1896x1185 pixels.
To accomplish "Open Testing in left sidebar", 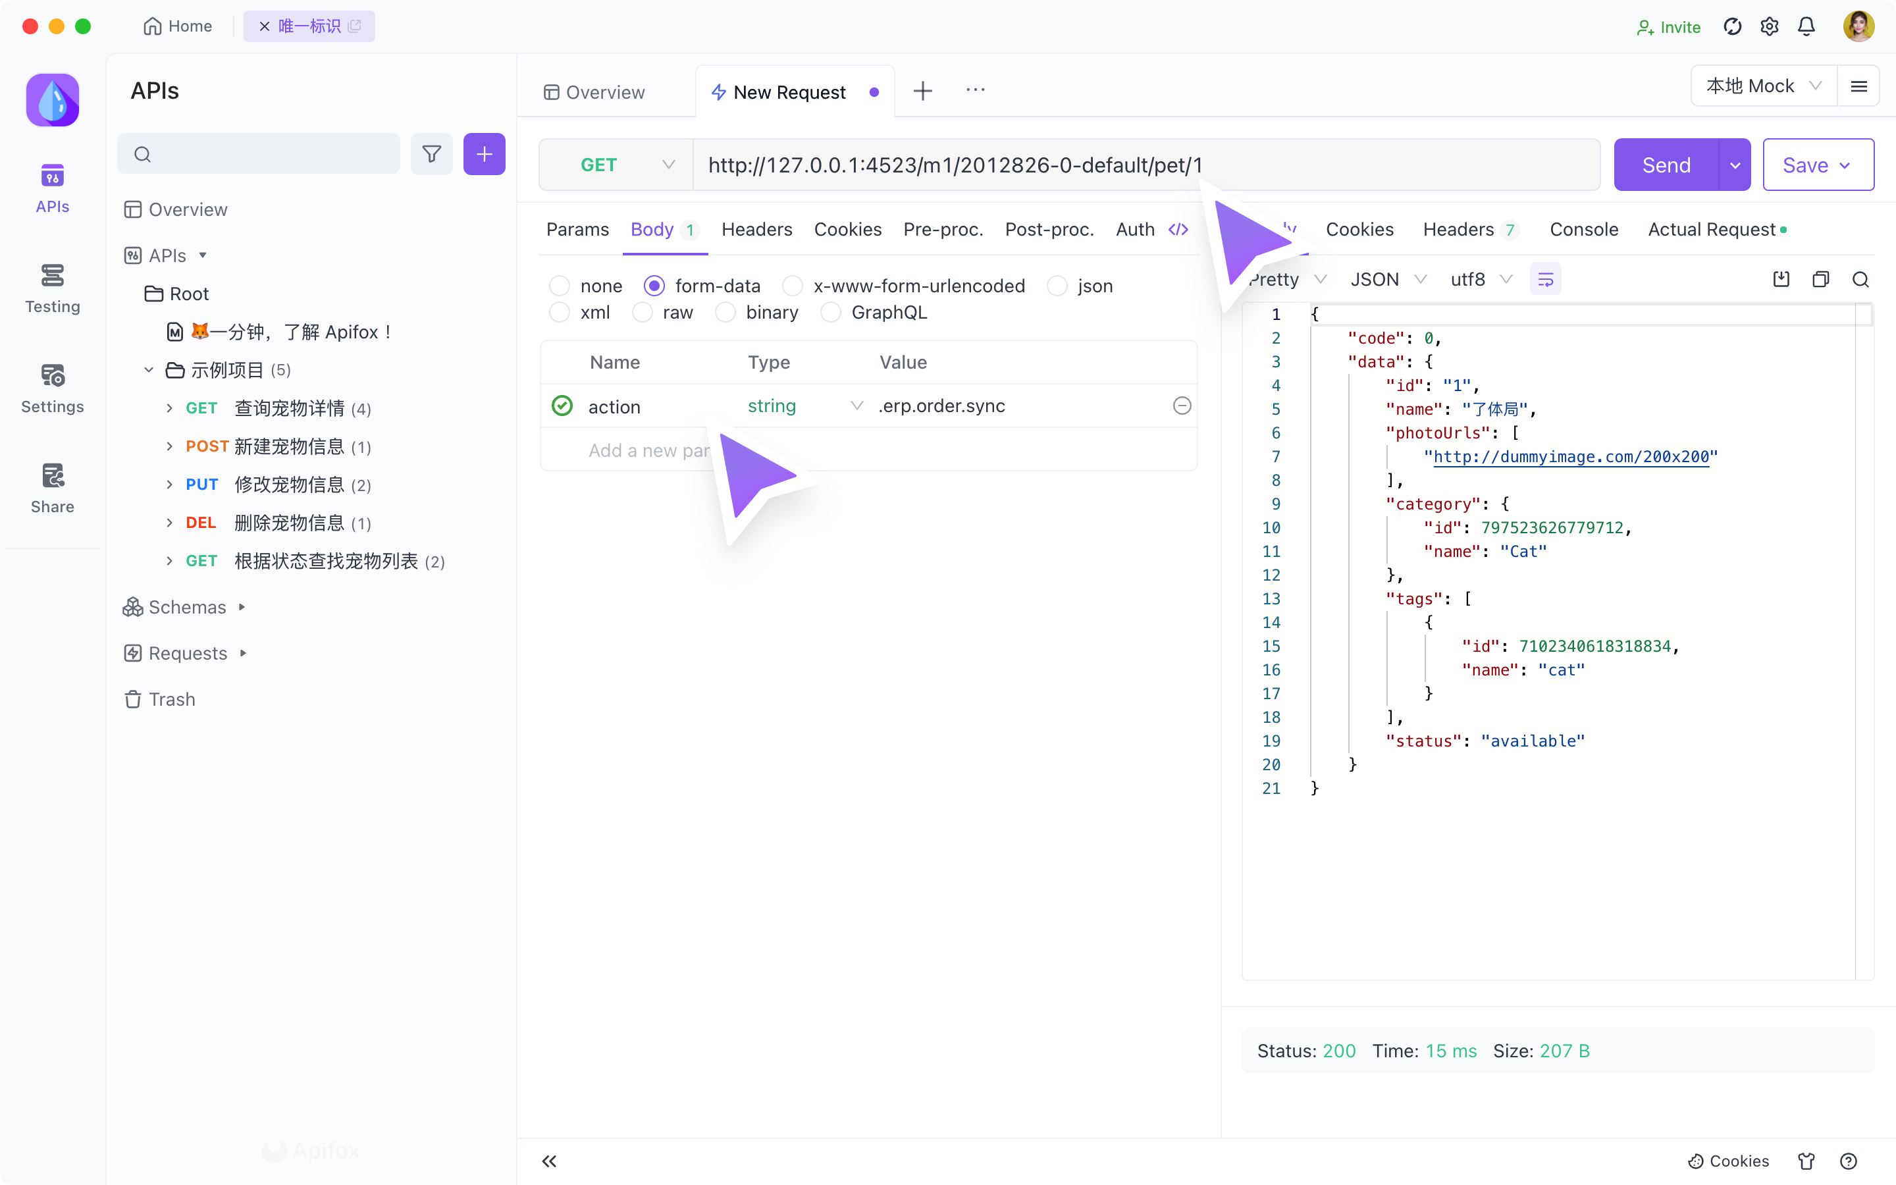I will tap(53, 288).
